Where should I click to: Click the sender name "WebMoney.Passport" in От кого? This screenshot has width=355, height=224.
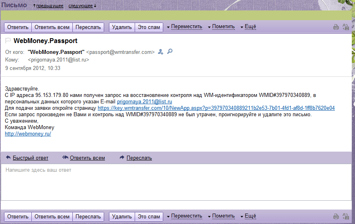pos(56,52)
